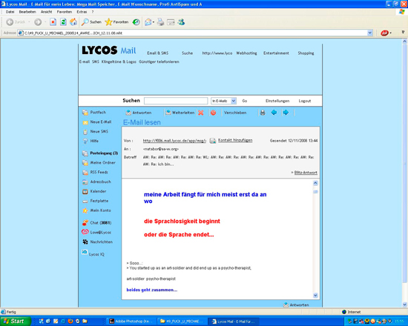
Task: Click the message pane scrollbar down arrow
Action: tap(315, 296)
